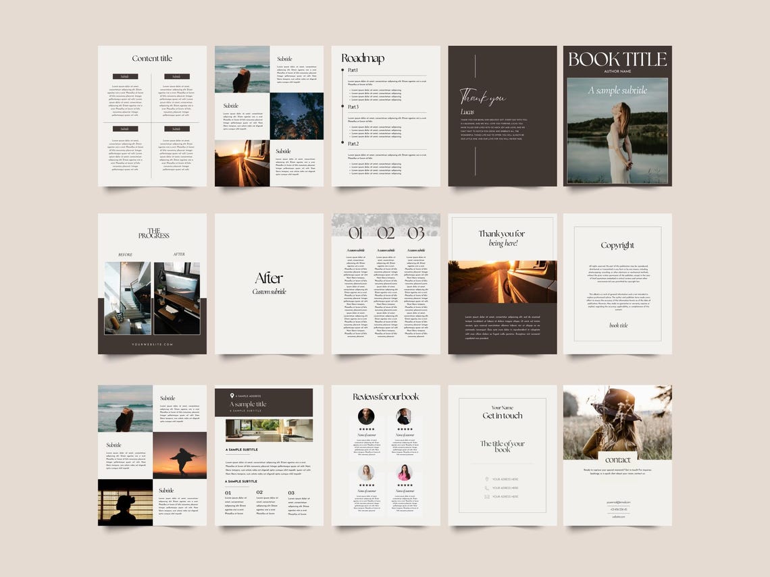The width and height of the screenshot is (770, 577).
Task: Click 'THE PROGRESS' heading
Action: (154, 233)
